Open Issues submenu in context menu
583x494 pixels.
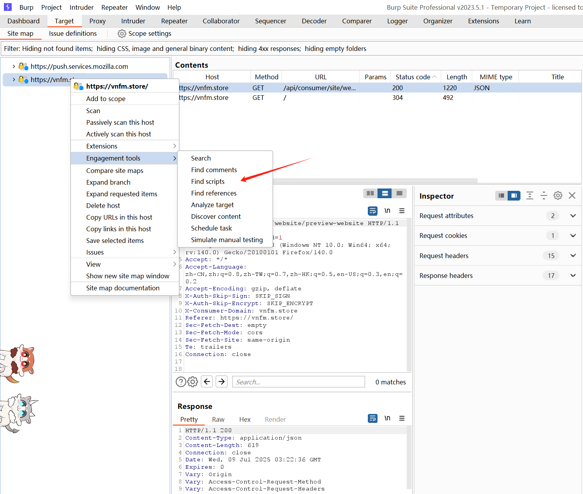(125, 252)
